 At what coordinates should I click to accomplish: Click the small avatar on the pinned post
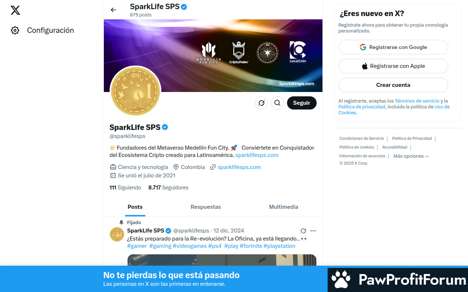click(117, 234)
